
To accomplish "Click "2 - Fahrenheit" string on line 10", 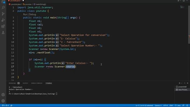I will 71,42.
